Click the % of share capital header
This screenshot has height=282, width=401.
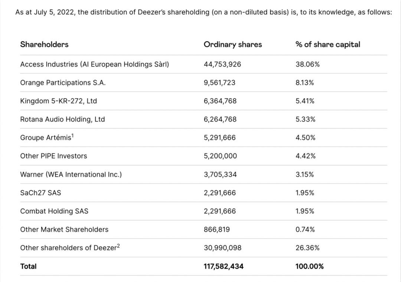pyautogui.click(x=327, y=45)
